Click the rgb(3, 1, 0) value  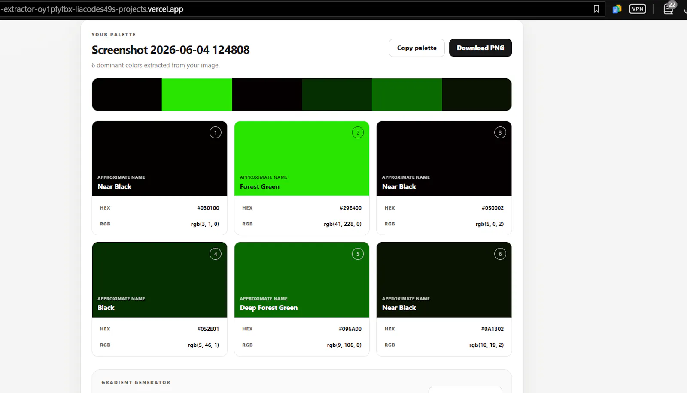coord(205,224)
